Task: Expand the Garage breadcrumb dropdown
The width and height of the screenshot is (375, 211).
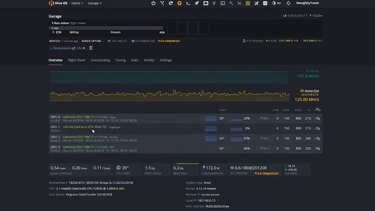Action: [95, 3]
